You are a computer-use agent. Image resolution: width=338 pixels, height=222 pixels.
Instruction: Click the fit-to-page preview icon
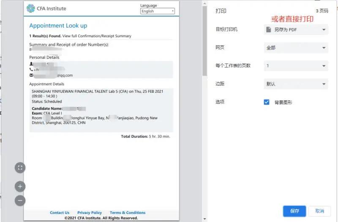(20, 168)
